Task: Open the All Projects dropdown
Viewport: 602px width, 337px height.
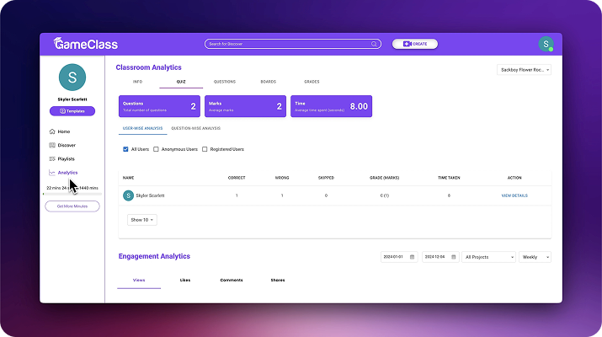Action: coord(488,257)
